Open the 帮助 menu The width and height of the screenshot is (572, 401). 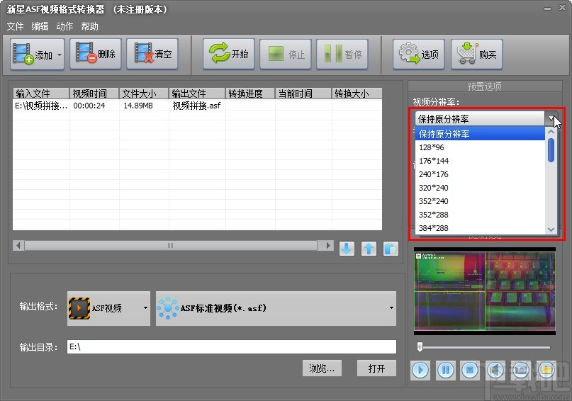pyautogui.click(x=90, y=26)
